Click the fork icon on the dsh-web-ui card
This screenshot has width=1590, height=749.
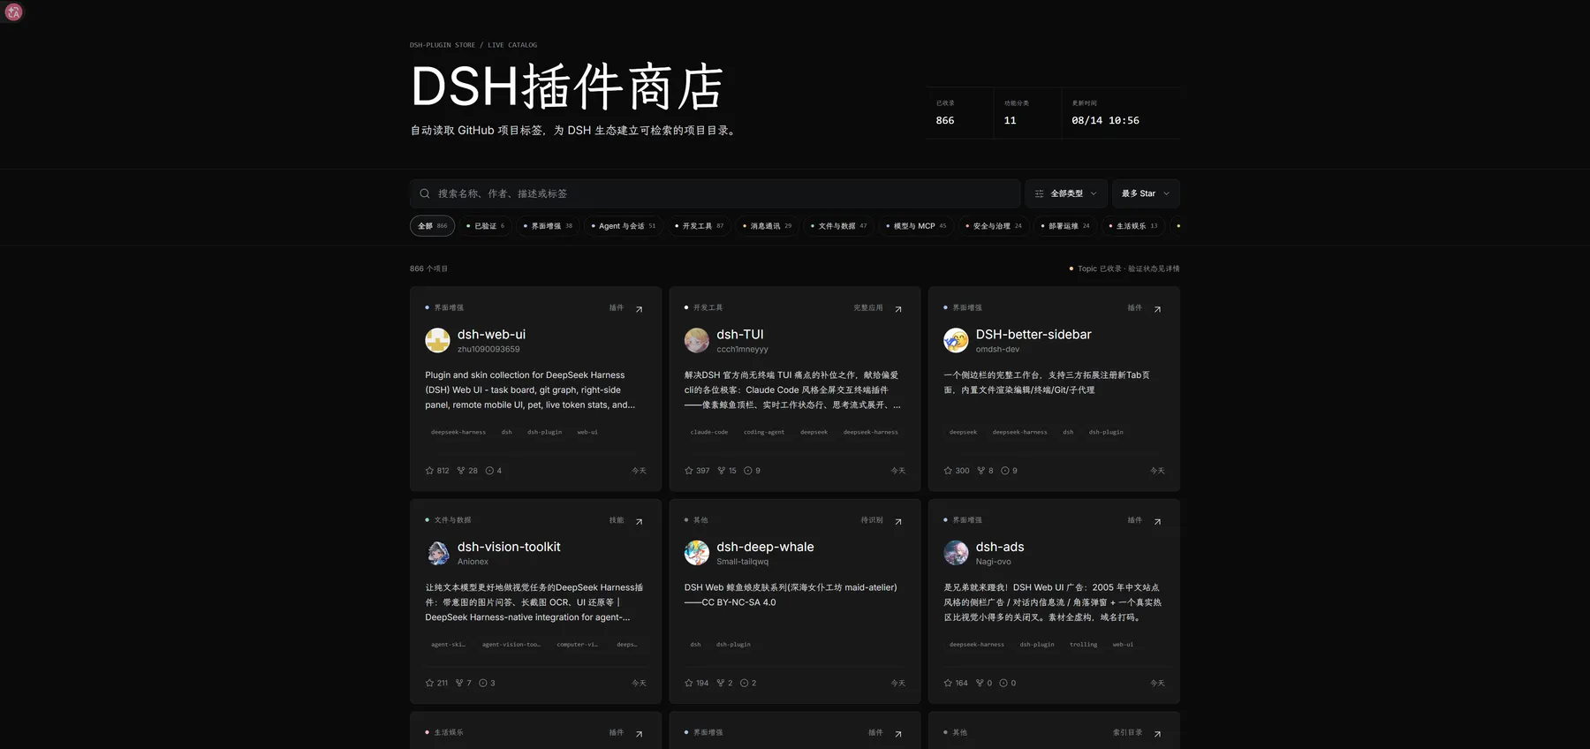coord(461,471)
